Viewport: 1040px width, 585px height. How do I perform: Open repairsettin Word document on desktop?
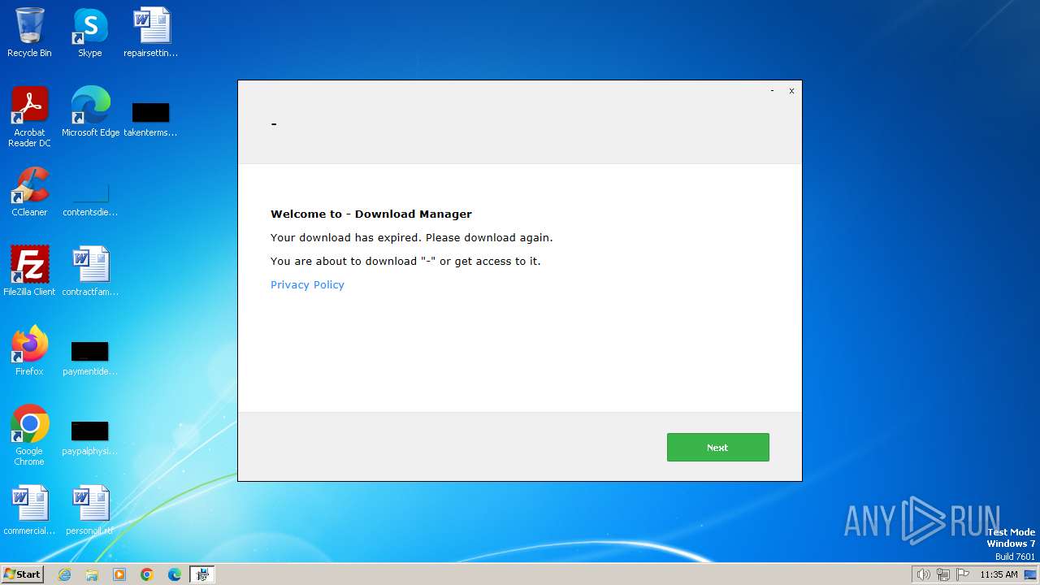point(151,32)
